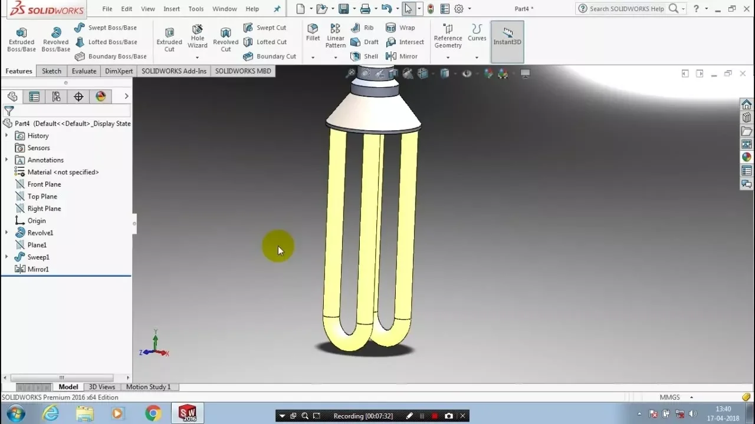Viewport: 755px width, 424px height.
Task: Switch to the Evaluate tab
Action: 84,71
